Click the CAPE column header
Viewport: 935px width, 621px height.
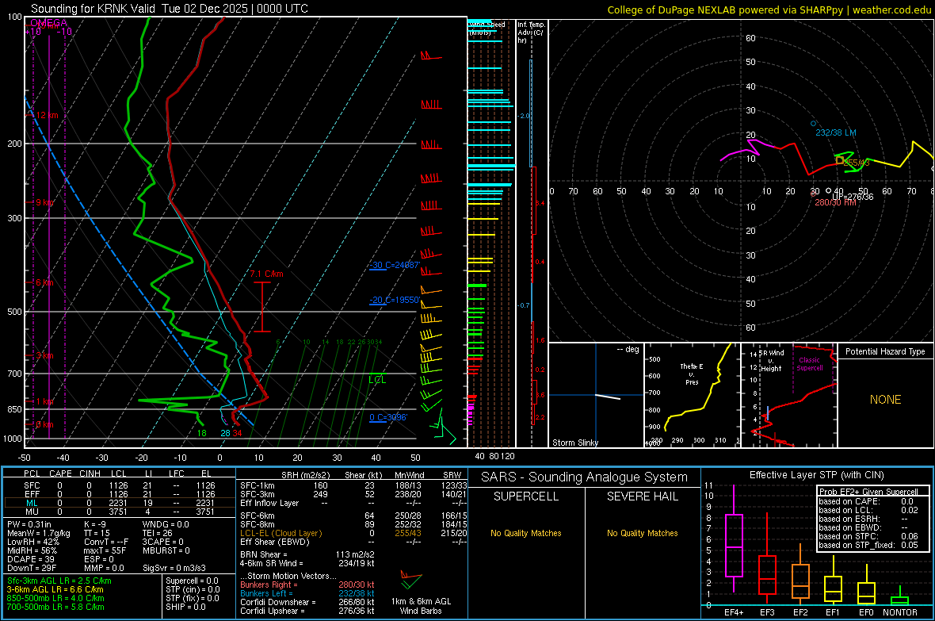(60, 473)
